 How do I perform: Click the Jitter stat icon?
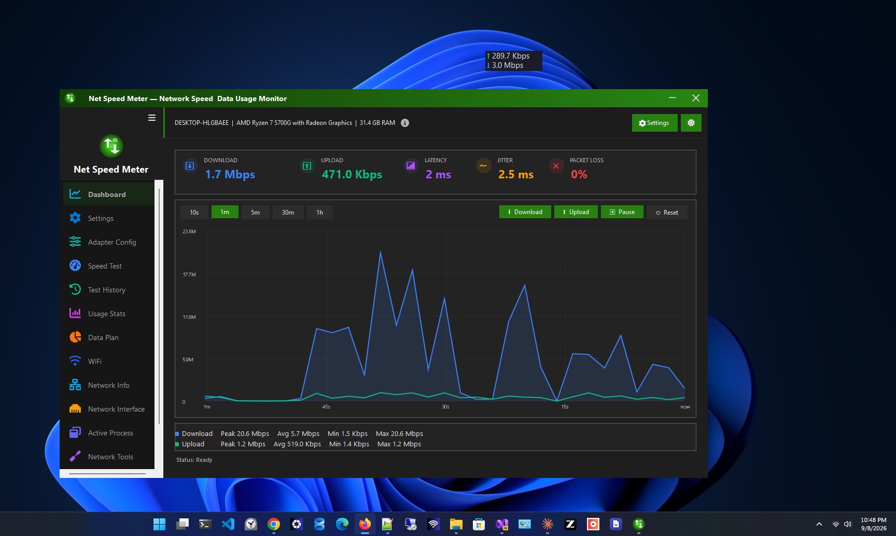[x=483, y=166]
